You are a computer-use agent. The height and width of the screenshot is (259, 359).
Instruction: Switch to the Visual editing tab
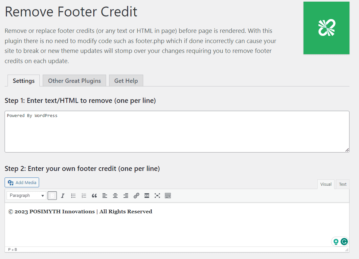(x=325, y=184)
